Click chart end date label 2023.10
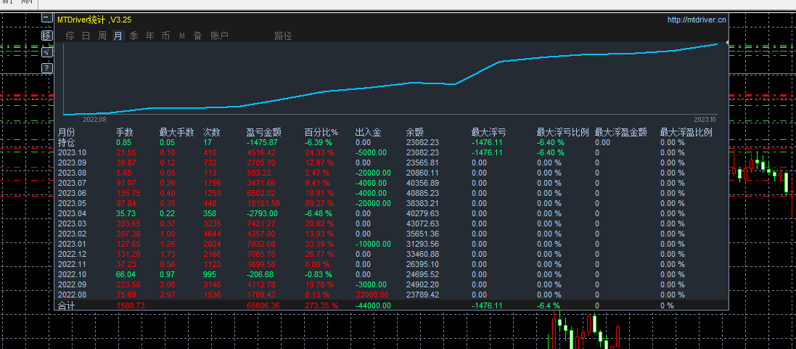 click(705, 119)
